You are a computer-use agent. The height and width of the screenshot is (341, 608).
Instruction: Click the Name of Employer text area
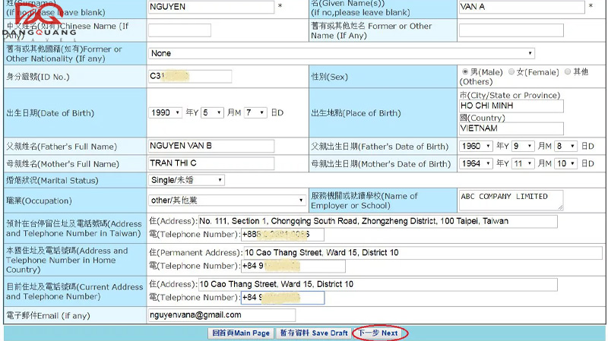(511, 200)
